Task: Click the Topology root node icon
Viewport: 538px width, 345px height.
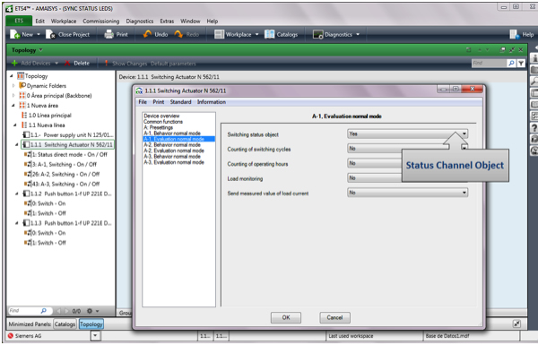Action: pyautogui.click(x=21, y=76)
